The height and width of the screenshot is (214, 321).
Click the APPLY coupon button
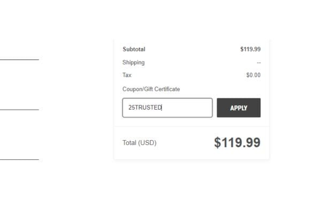(239, 108)
